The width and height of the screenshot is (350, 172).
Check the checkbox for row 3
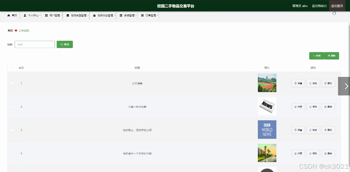coord(12,130)
